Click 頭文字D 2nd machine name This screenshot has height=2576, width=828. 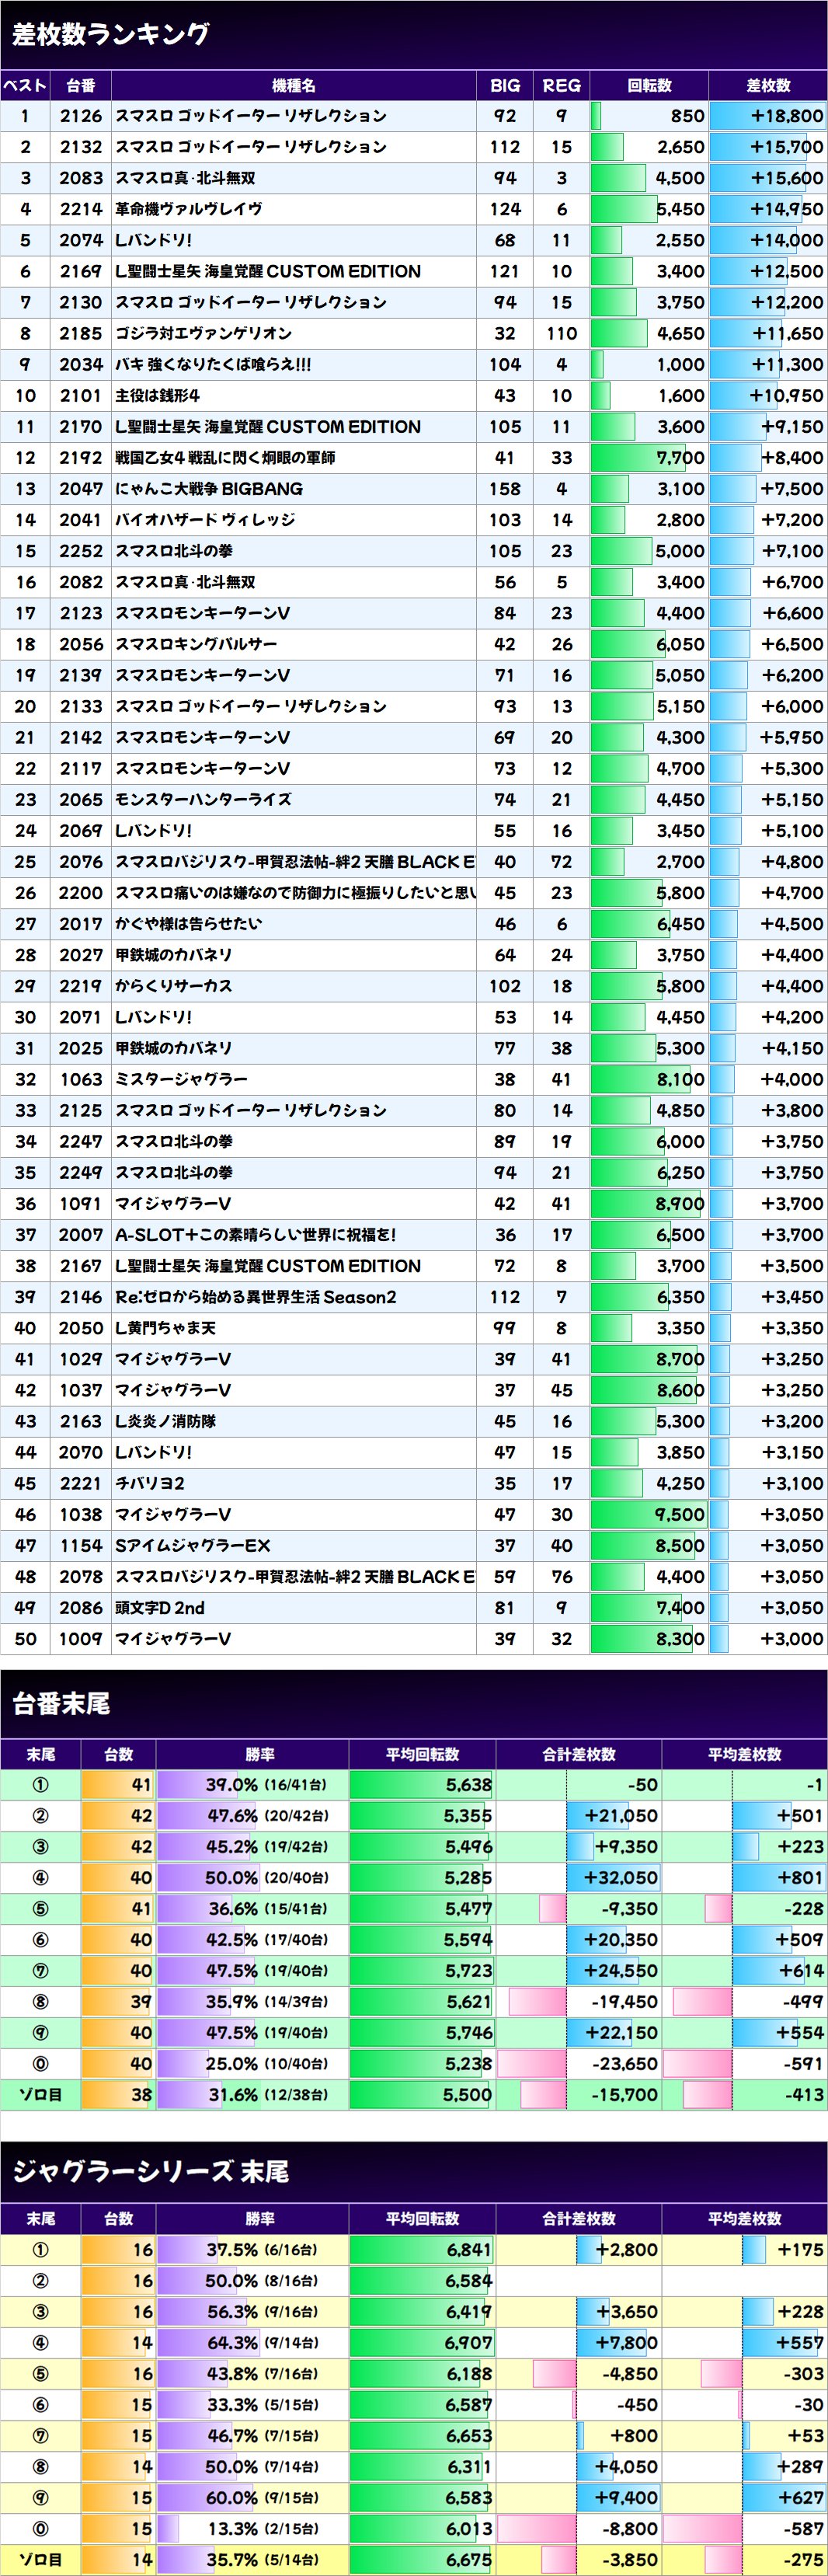coord(159,1608)
